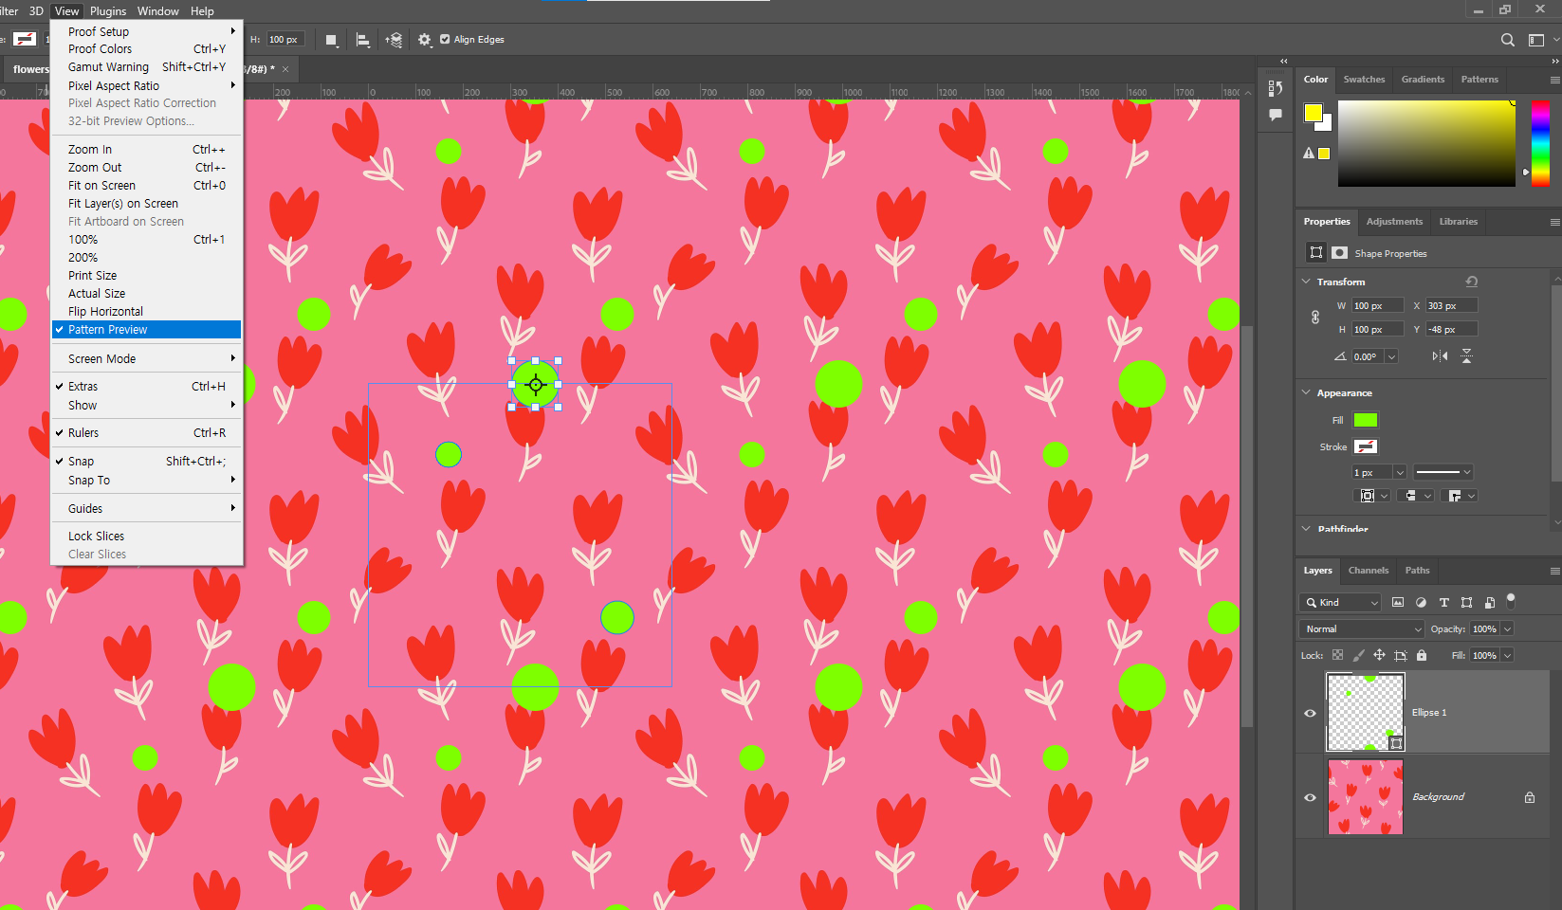The height and width of the screenshot is (910, 1562).
Task: Switch to the Paths tab
Action: [1417, 571]
